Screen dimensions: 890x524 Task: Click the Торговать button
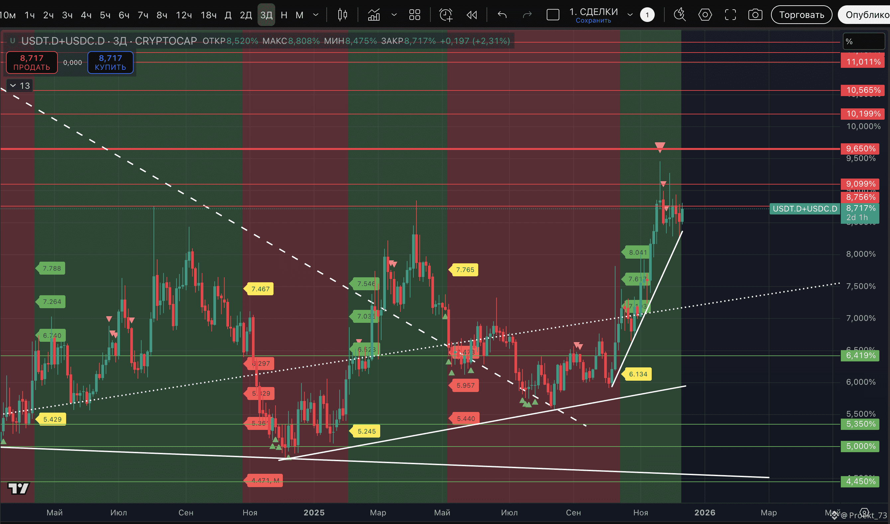(801, 15)
